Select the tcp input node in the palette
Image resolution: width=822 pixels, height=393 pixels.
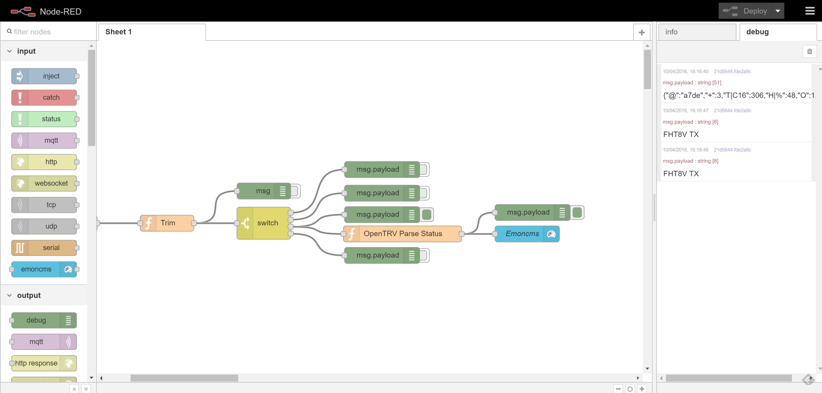44,205
